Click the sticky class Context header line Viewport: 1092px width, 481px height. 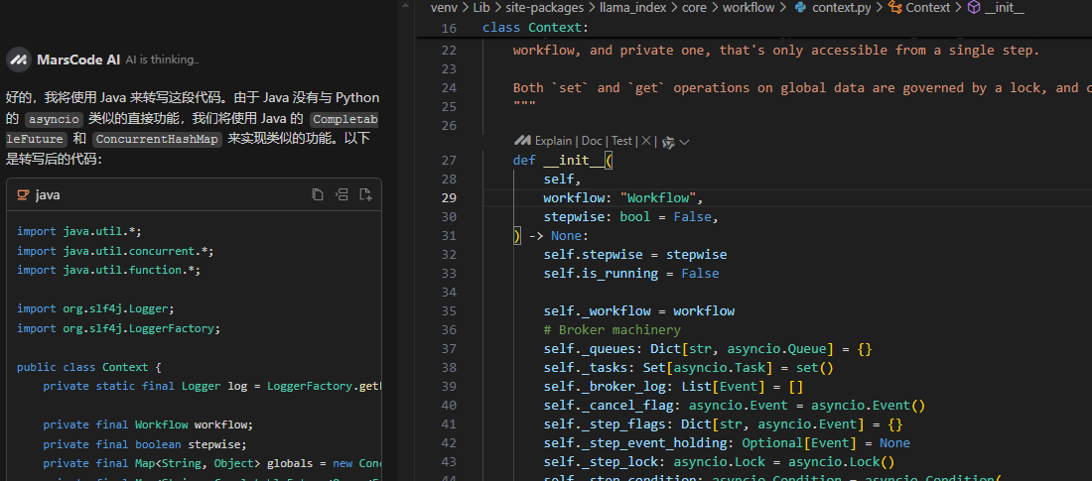point(536,27)
